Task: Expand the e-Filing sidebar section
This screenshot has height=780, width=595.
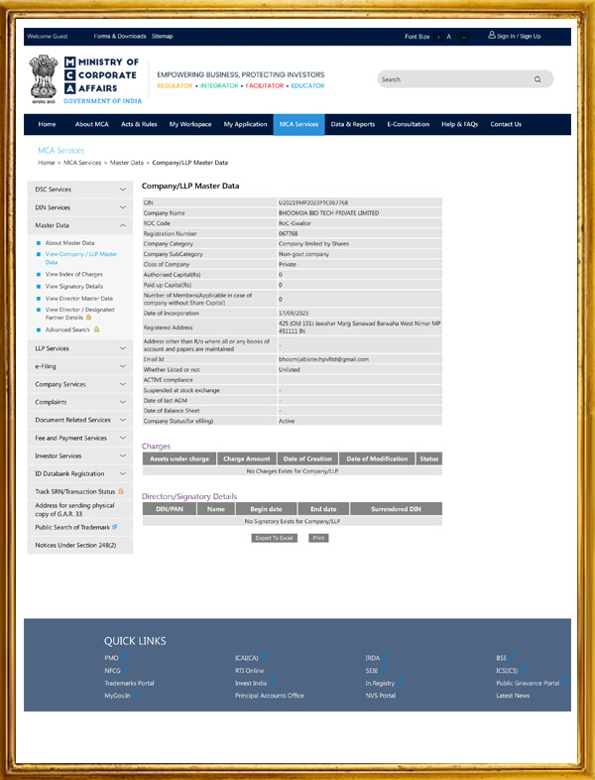Action: [x=122, y=366]
